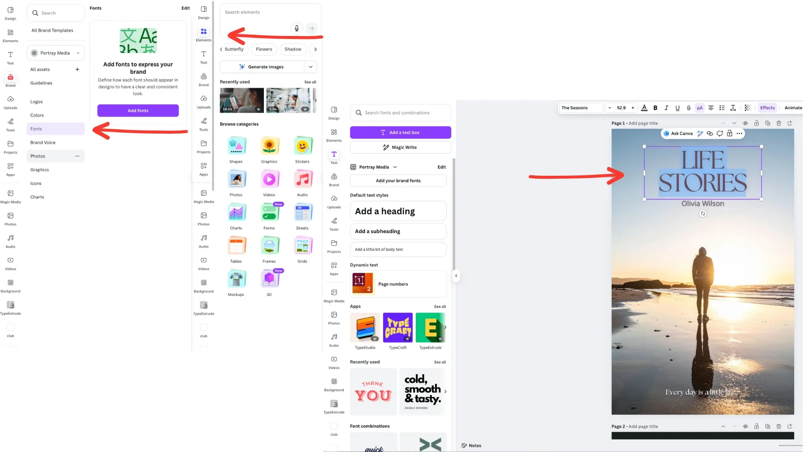Click the bulleted list icon
Image resolution: width=803 pixels, height=452 pixels.
722,108
